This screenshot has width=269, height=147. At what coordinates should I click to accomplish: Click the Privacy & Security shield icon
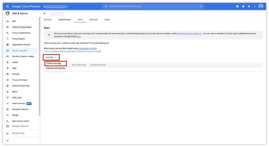pyautogui.click(x=8, y=80)
